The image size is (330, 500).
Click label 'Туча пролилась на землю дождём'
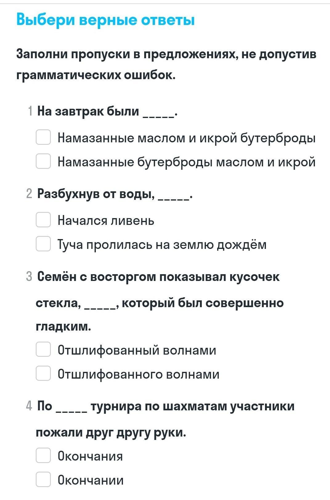(162, 245)
